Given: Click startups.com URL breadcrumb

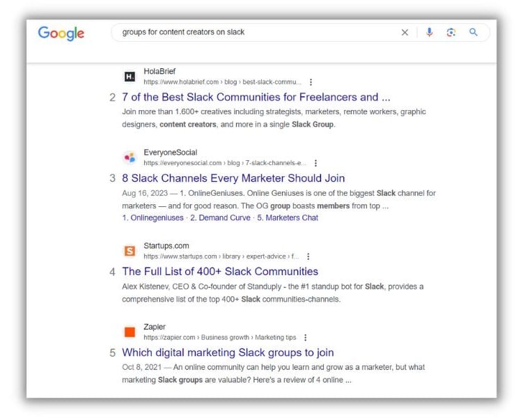Looking at the screenshot, I should tap(221, 256).
